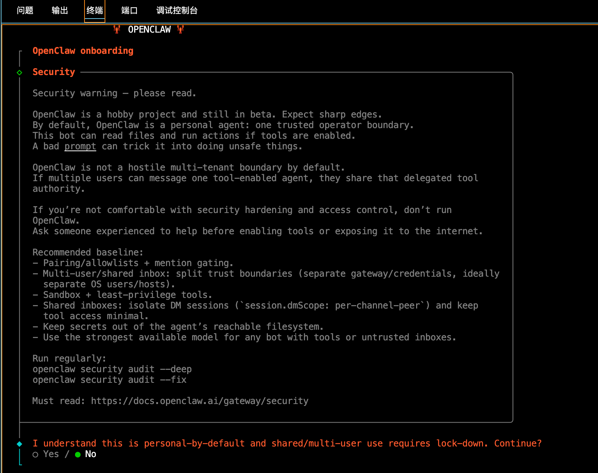Click the "Recommended baseline:" label
The image size is (598, 473).
pos(88,252)
